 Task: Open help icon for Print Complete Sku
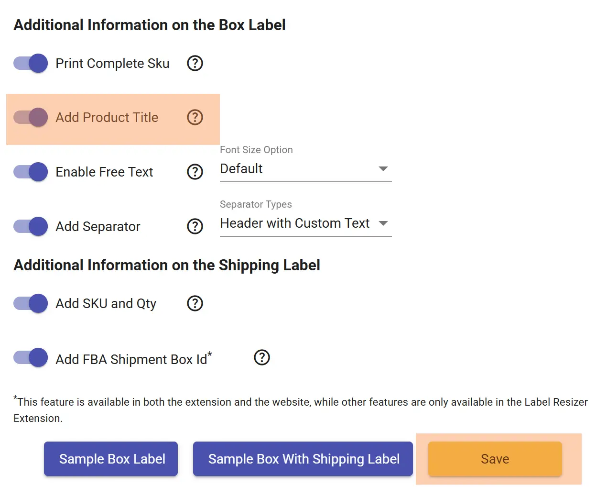(195, 63)
